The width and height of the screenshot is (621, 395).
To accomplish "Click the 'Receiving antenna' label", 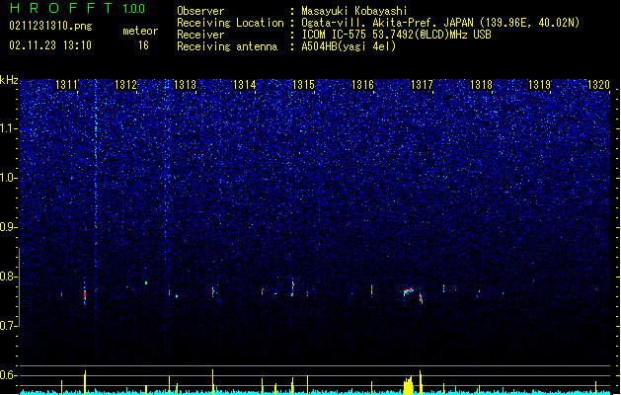I will click(227, 46).
